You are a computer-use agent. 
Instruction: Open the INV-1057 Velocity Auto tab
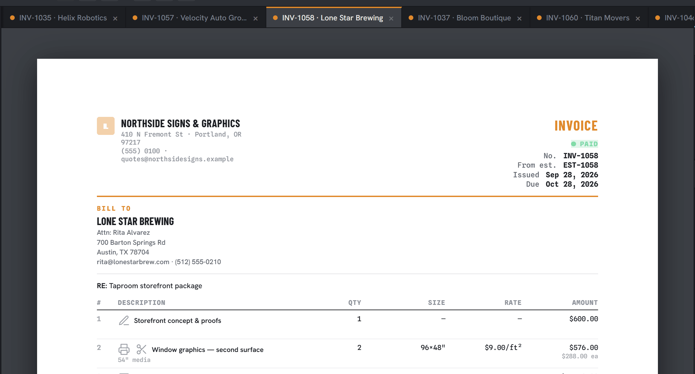(195, 18)
